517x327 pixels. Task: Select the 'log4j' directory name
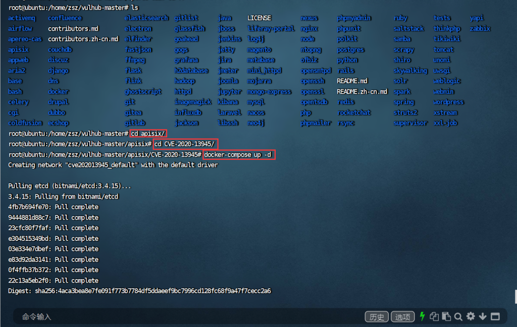pos(256,39)
